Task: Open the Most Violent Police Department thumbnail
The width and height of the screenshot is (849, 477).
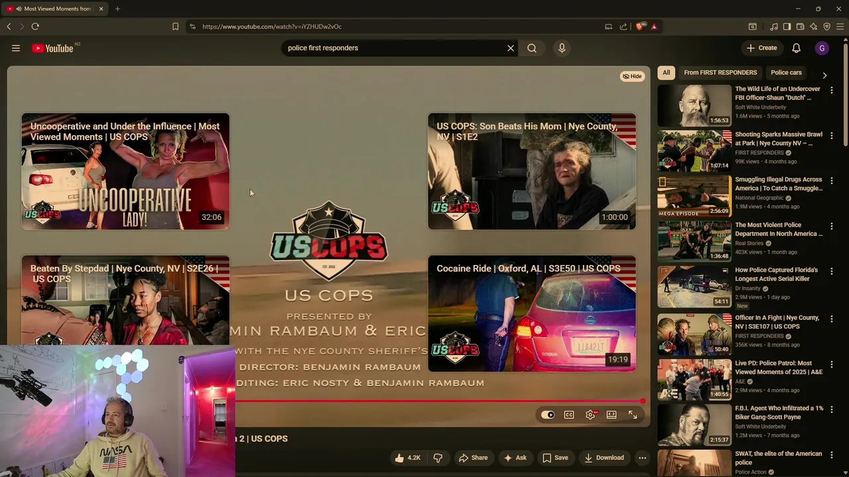Action: click(x=694, y=241)
